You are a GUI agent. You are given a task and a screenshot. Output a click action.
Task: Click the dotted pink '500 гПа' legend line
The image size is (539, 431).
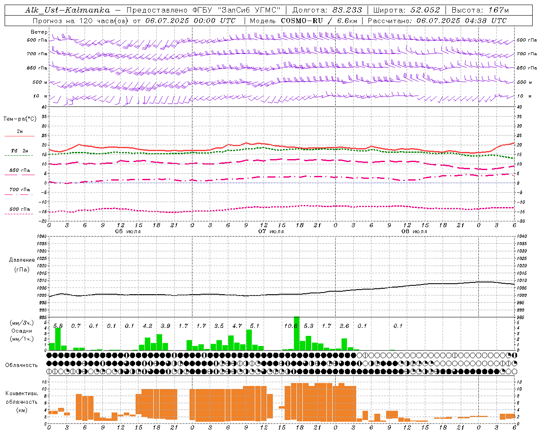point(19,214)
